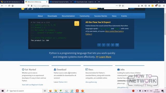This screenshot has height=93, width=166.
Task: Select slide 1 in the code carousel
Action: [x=99, y=45]
